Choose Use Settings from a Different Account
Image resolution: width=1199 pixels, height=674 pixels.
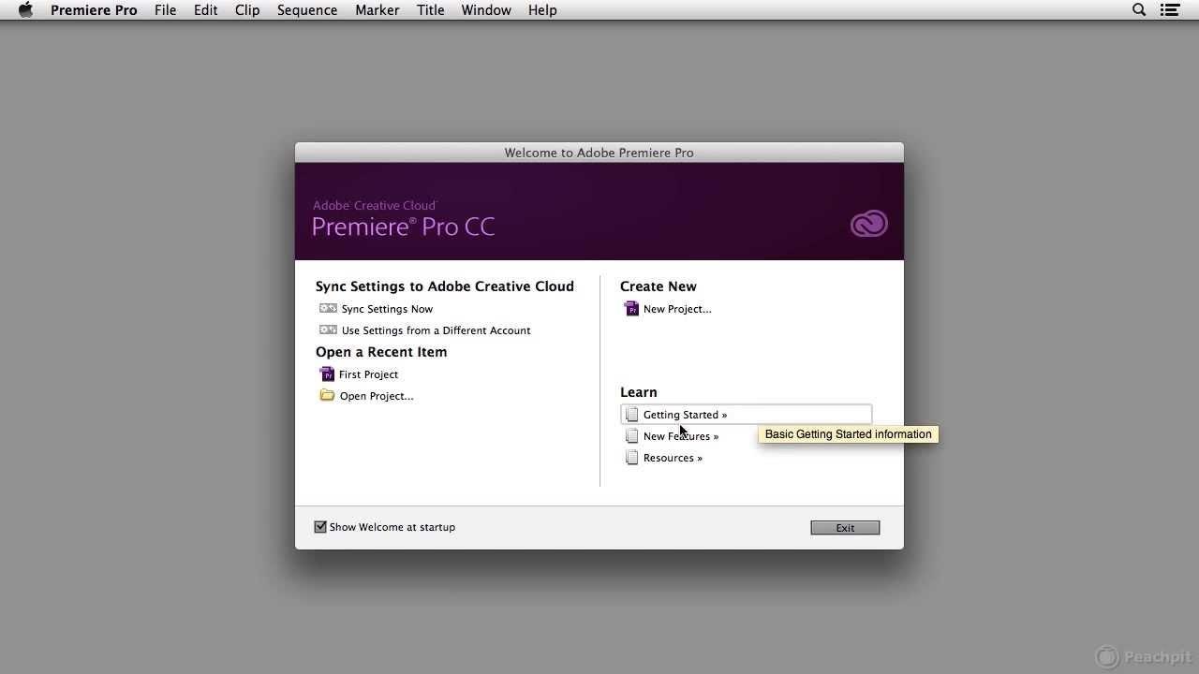(436, 330)
